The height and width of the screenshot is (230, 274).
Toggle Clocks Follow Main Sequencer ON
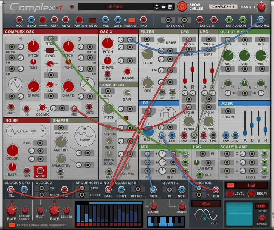[x=12, y=225]
